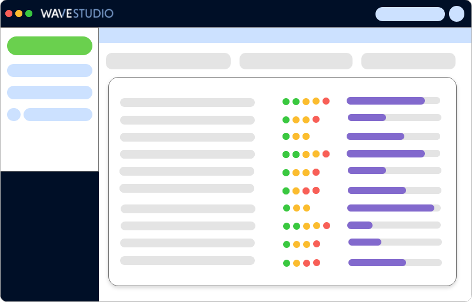Screen dimensions: 472x302
Task: Click the green highlighted button in sidebar
Action: tap(49, 46)
